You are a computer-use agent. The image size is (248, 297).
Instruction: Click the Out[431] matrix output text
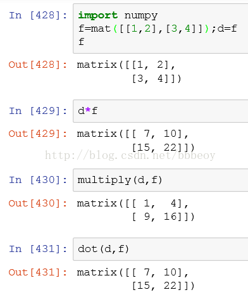point(135,279)
